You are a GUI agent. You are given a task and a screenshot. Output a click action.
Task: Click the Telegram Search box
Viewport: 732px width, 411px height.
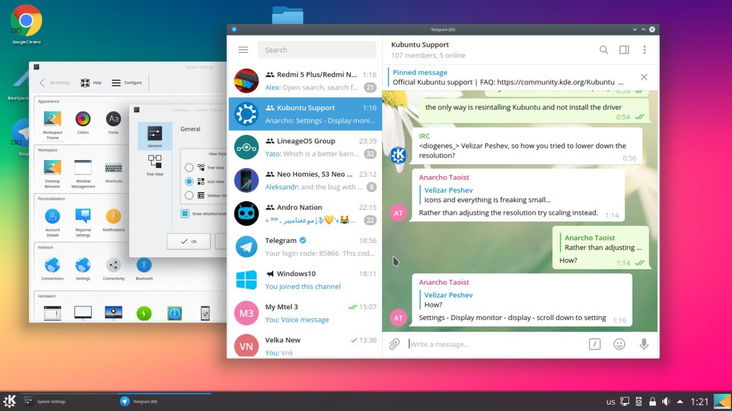(317, 50)
